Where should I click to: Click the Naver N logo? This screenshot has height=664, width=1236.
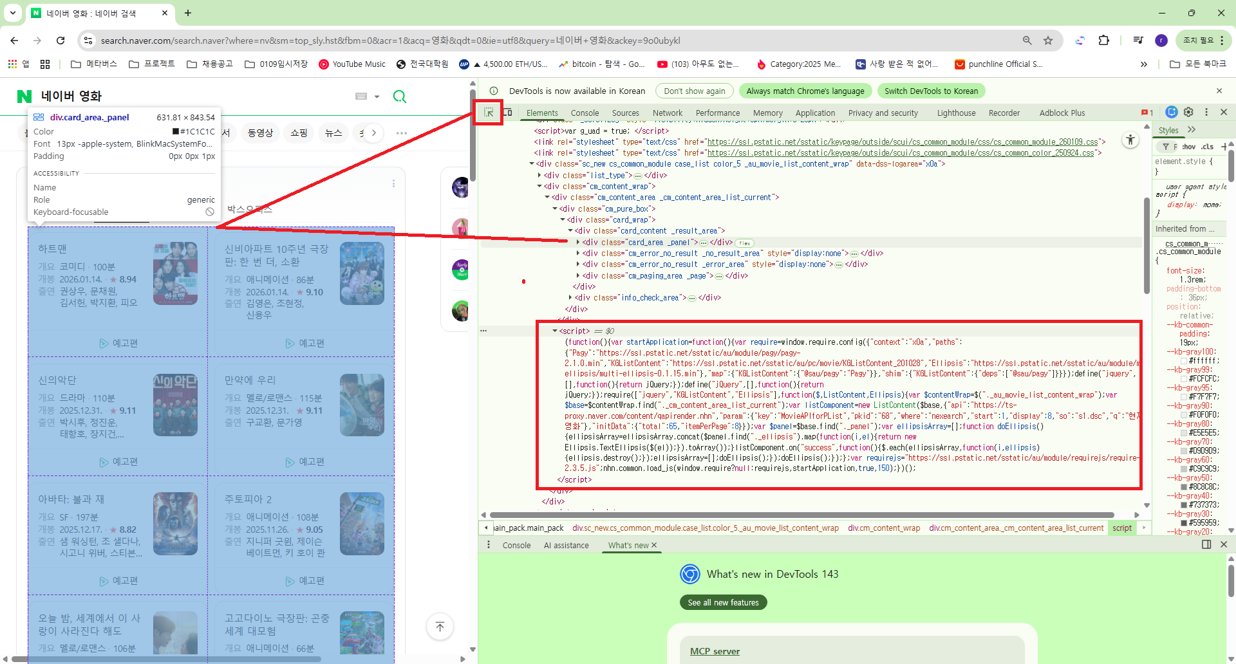[24, 97]
